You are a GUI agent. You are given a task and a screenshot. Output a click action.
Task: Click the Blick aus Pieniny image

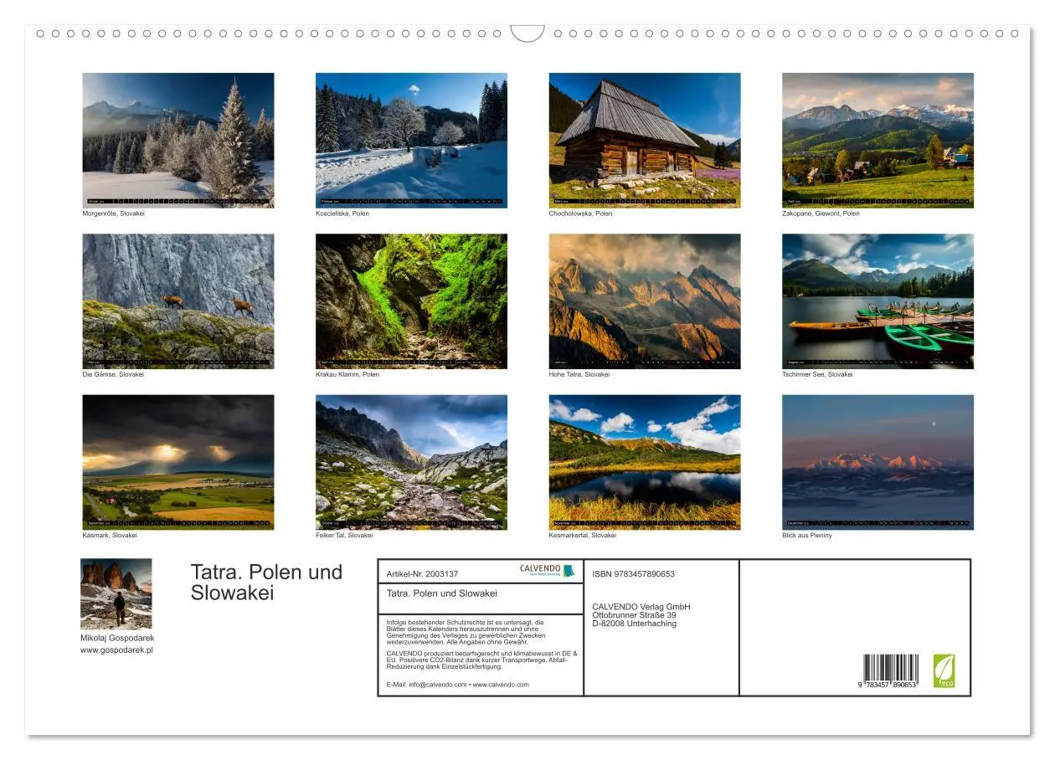(877, 460)
